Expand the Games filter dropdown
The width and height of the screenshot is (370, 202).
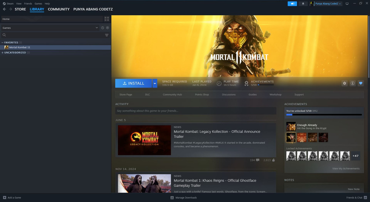coord(50,28)
